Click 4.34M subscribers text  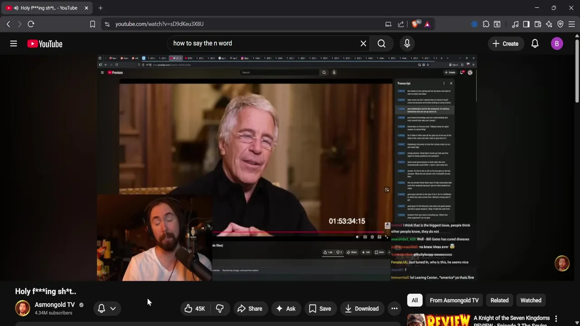[x=53, y=313]
